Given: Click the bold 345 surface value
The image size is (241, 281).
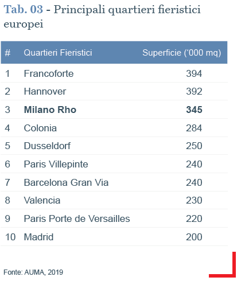Looking at the screenshot, I should pos(194,110).
